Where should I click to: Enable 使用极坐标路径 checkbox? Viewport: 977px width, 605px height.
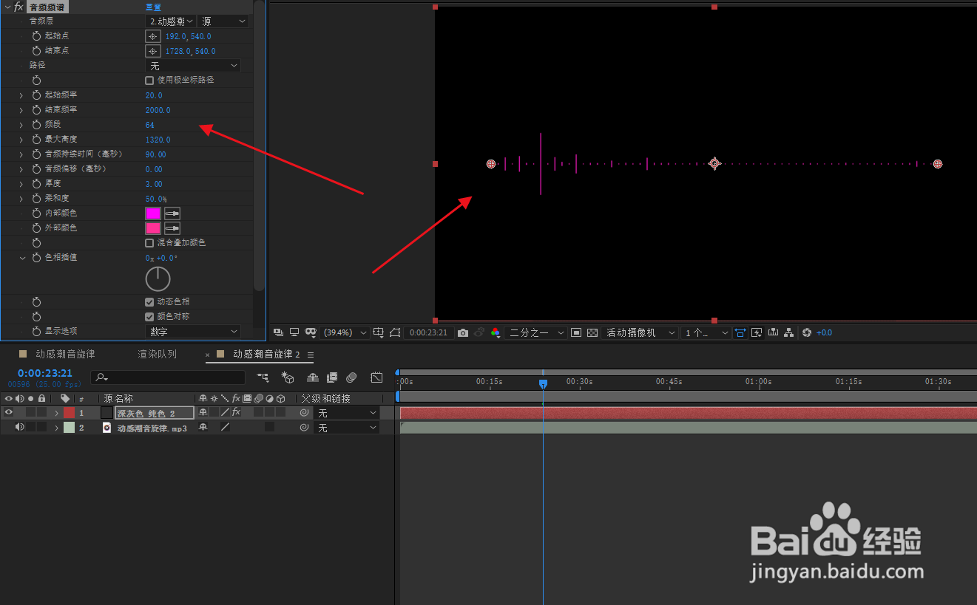pos(149,81)
